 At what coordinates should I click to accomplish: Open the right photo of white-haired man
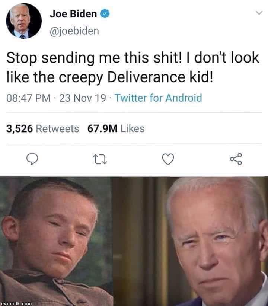(x=191, y=241)
